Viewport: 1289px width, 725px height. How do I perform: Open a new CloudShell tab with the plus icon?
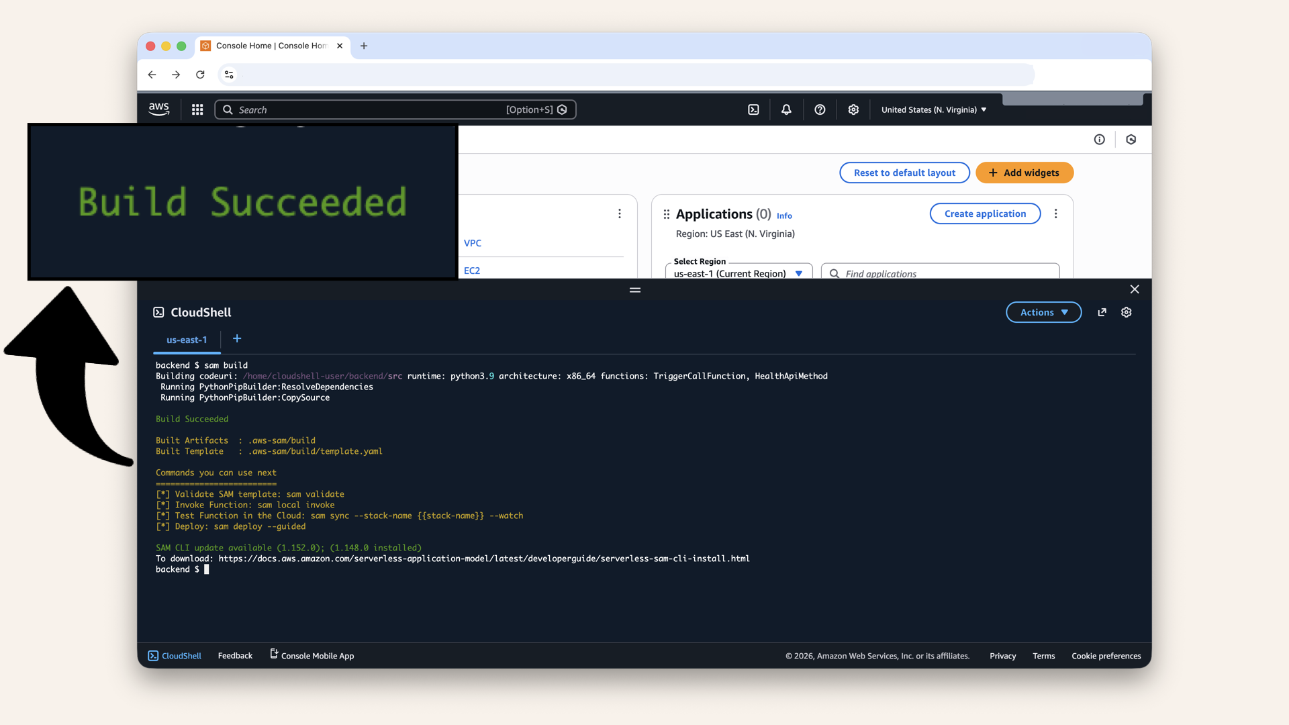pyautogui.click(x=236, y=339)
